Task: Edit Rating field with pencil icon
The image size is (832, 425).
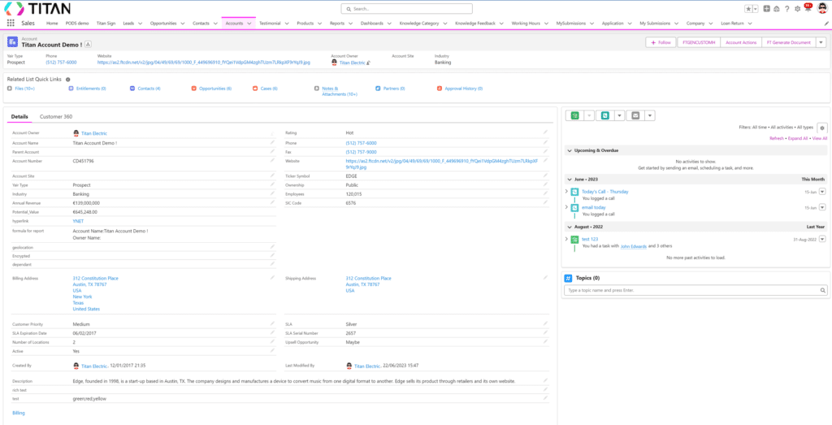Action: 545,132
